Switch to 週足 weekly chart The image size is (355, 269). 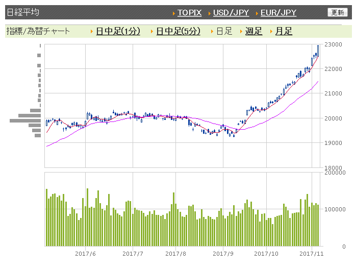coord(253,31)
